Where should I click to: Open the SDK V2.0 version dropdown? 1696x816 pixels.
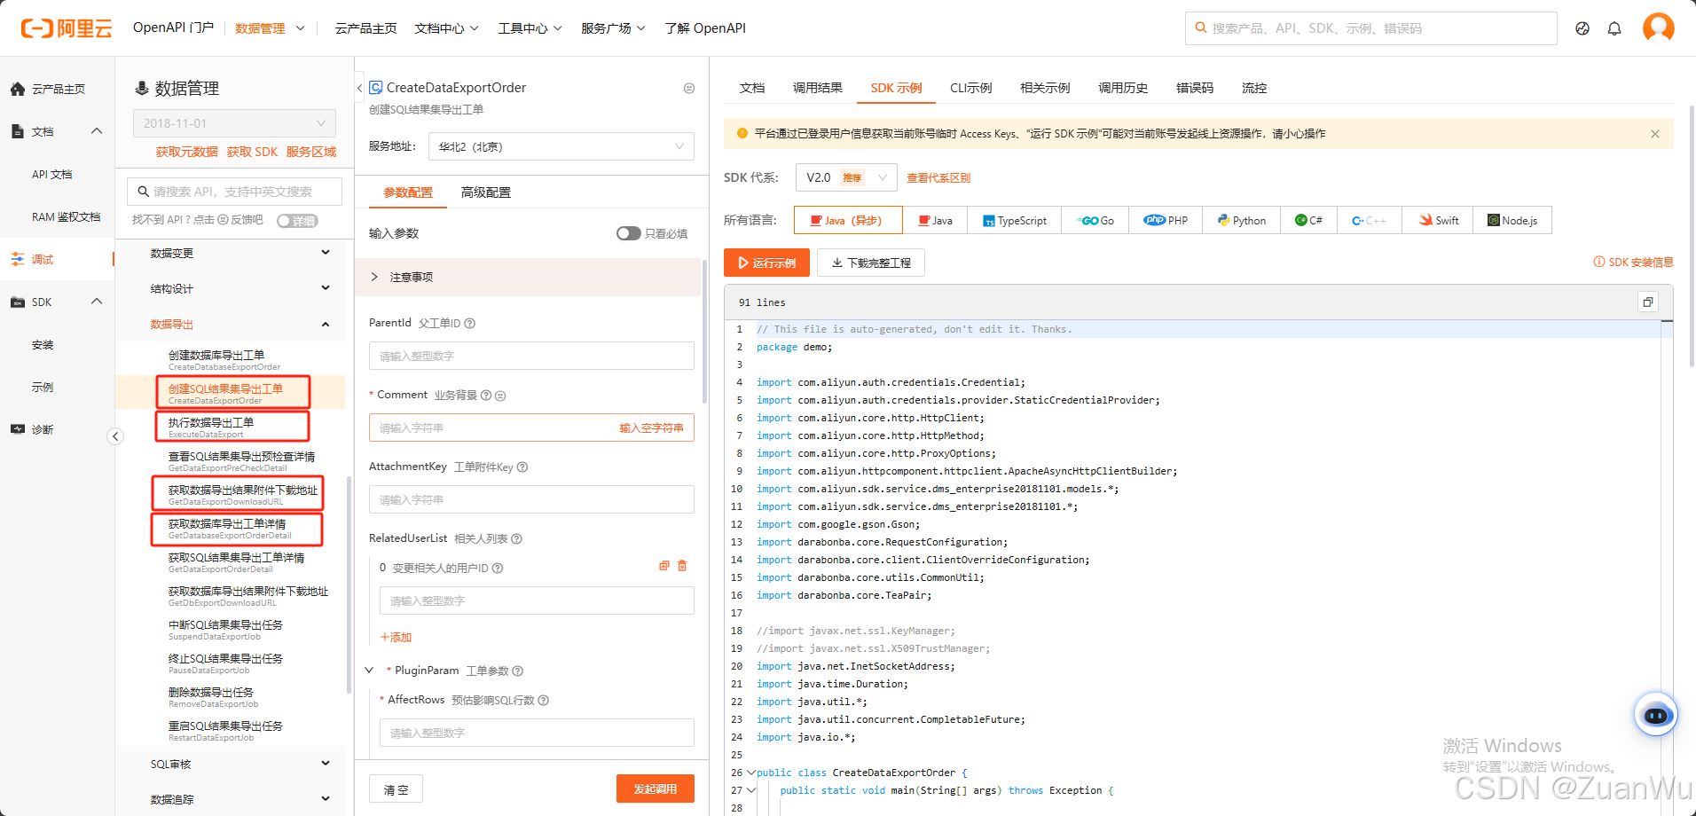(x=846, y=177)
